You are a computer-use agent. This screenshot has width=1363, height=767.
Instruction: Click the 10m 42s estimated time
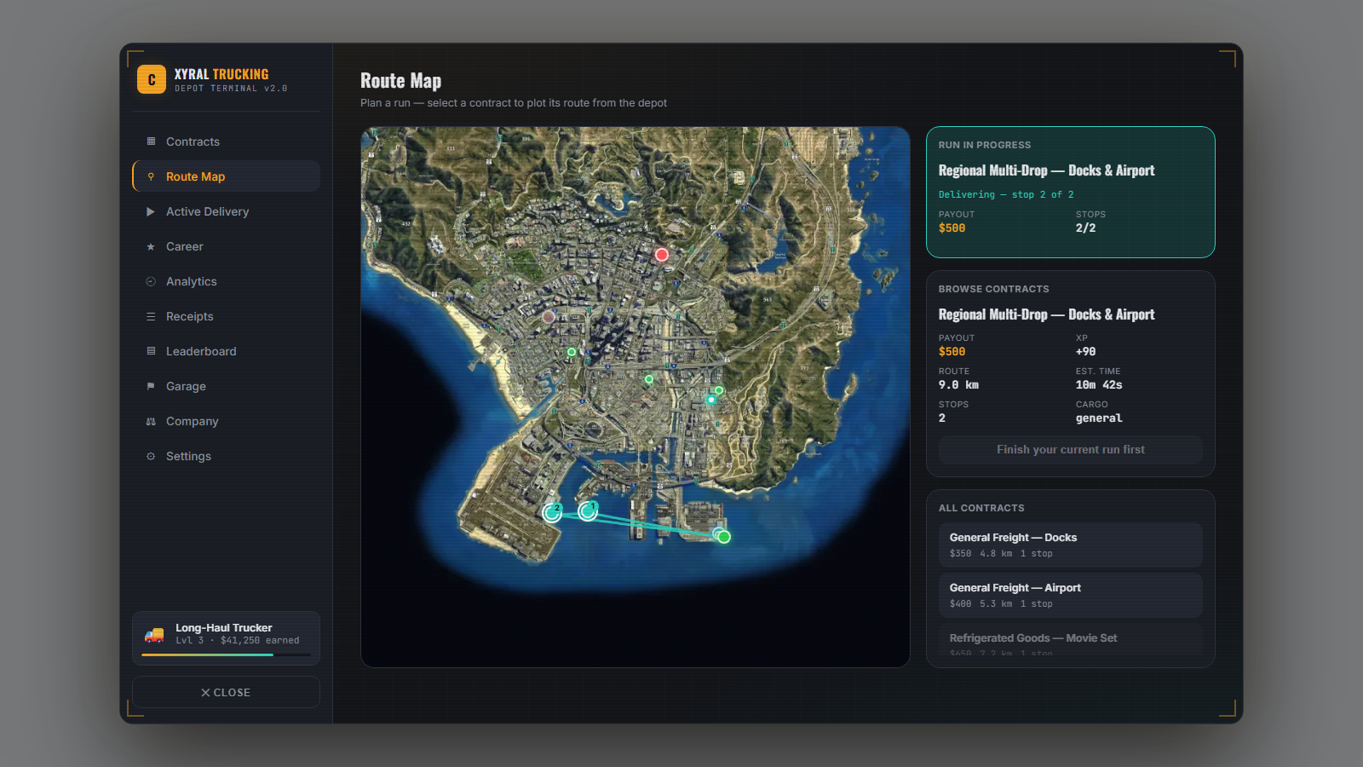point(1099,385)
